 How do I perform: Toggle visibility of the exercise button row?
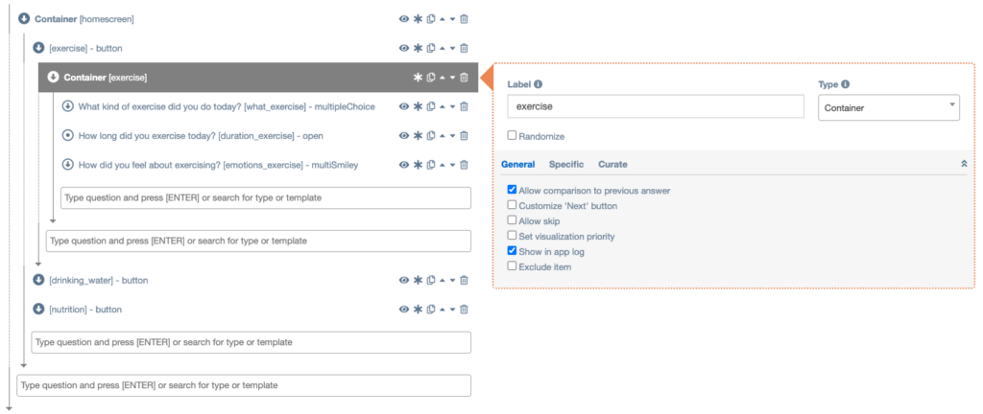(x=404, y=48)
